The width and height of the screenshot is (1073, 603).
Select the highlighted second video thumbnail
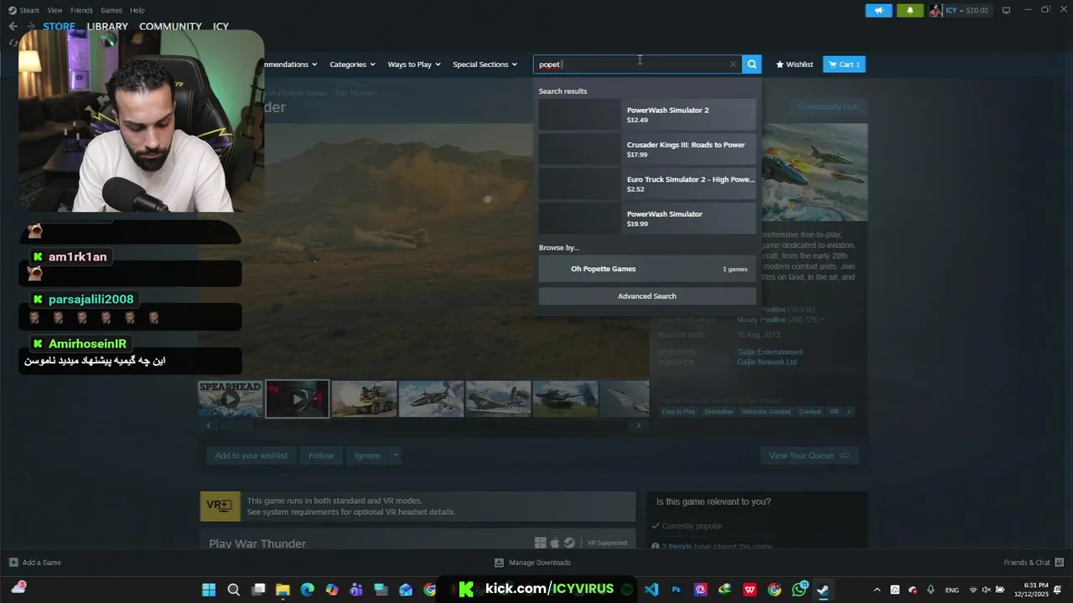(298, 399)
